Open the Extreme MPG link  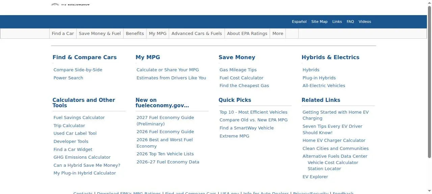[x=234, y=136]
